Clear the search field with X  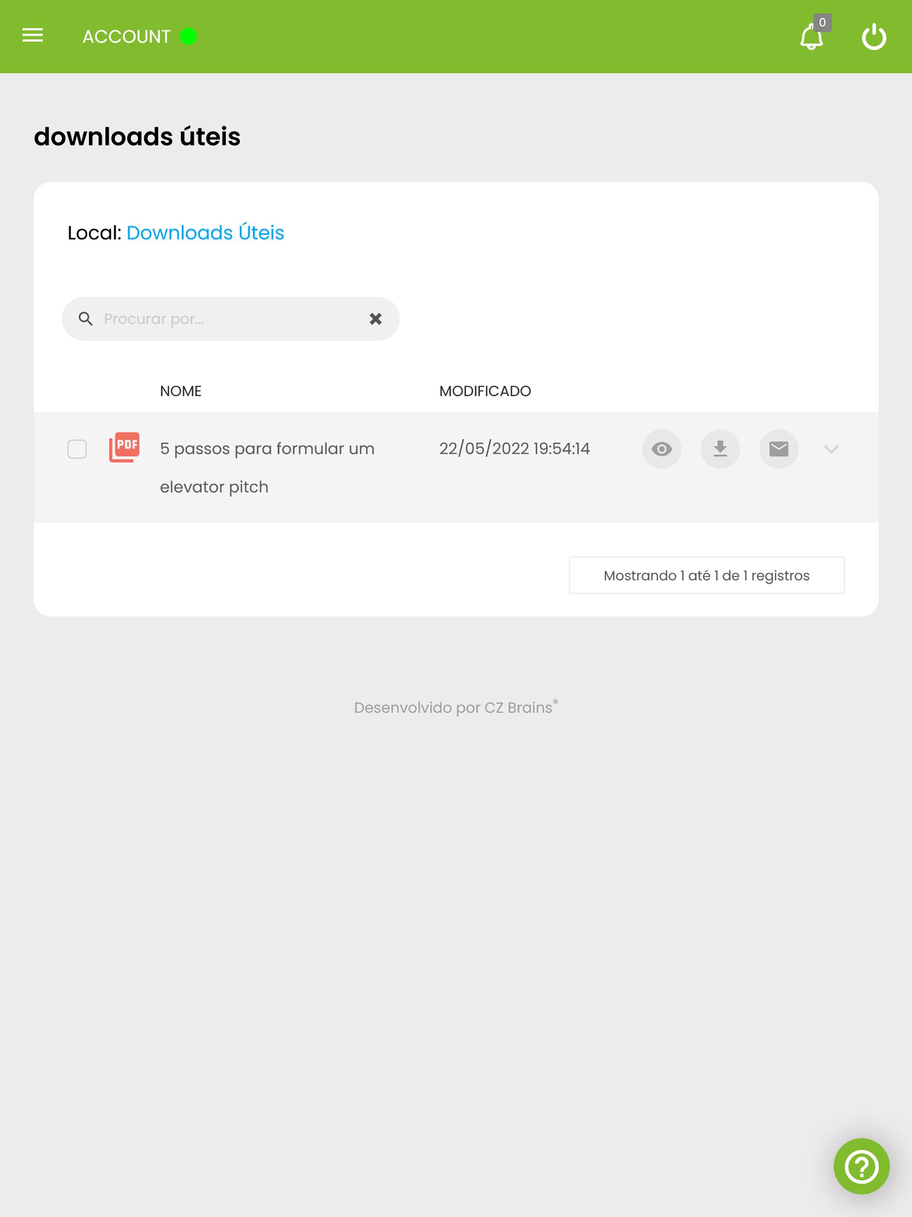[376, 319]
